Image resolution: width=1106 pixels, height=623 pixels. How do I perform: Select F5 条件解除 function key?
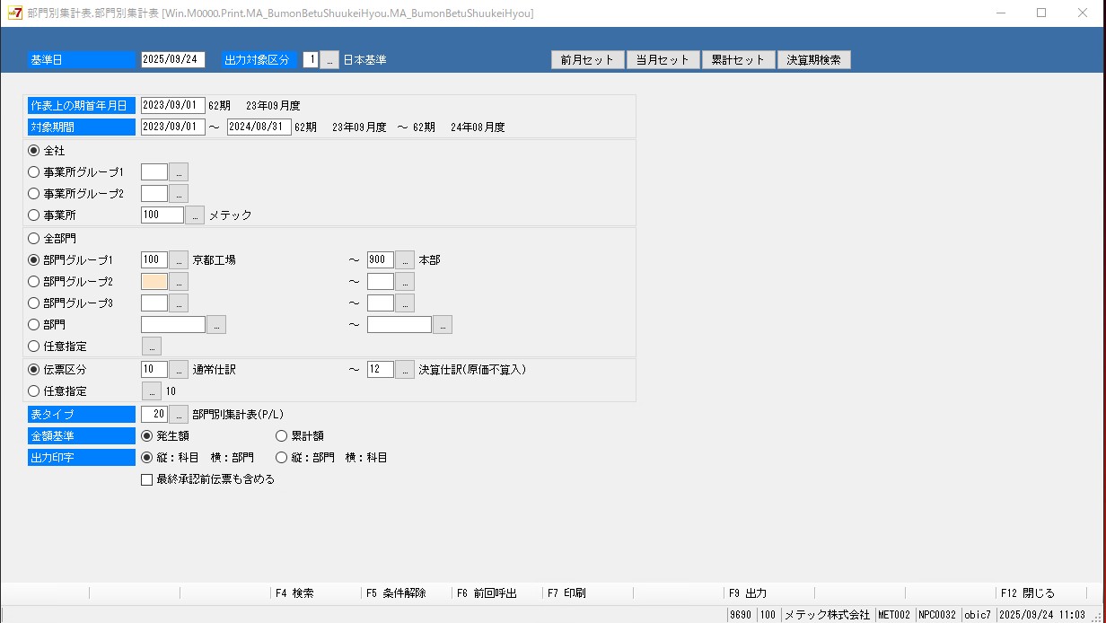click(x=396, y=593)
